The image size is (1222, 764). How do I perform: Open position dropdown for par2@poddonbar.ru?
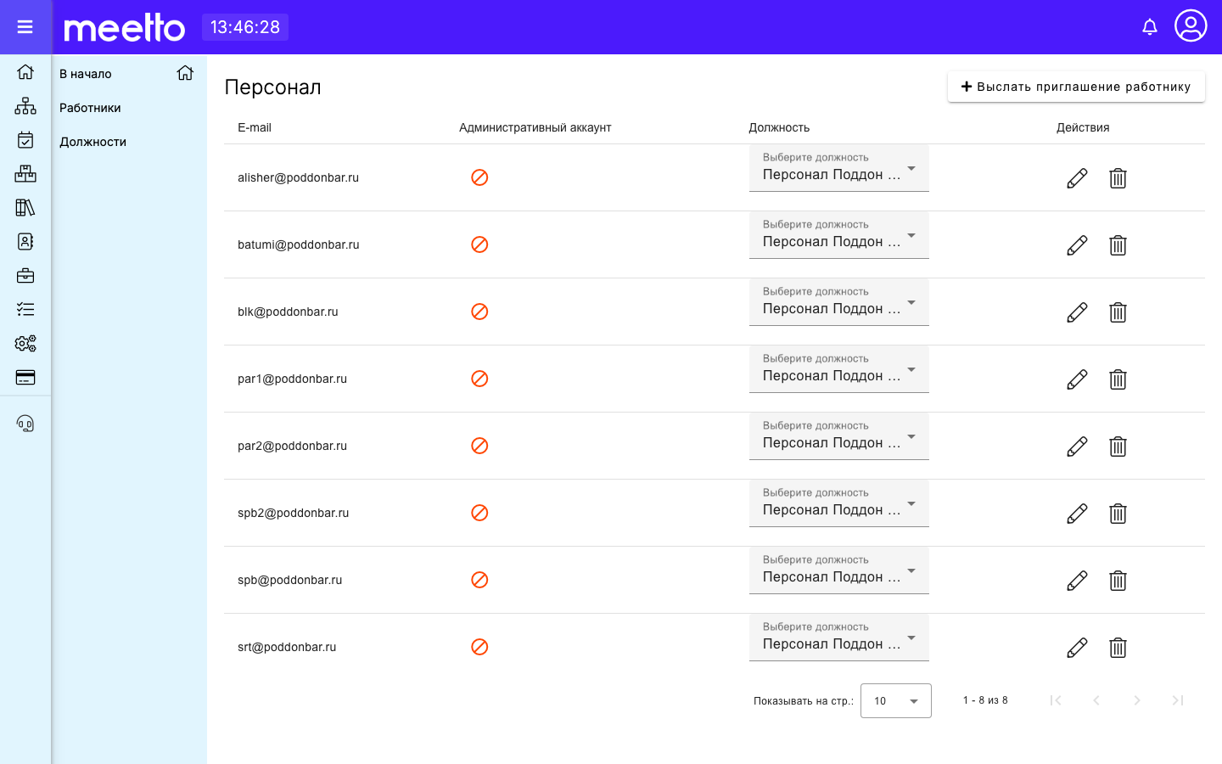pyautogui.click(x=839, y=436)
